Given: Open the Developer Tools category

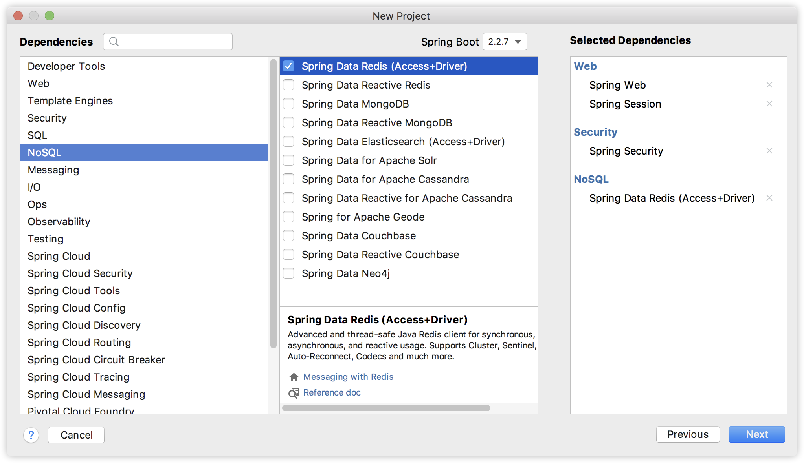Looking at the screenshot, I should 66,66.
